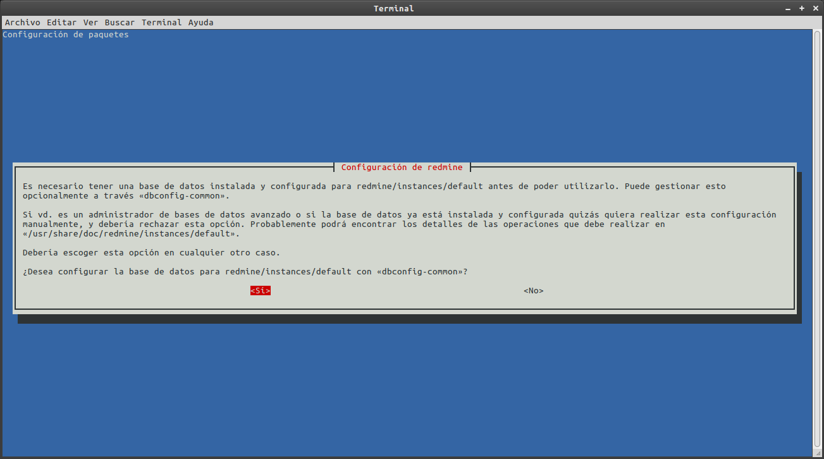Viewport: 824px width, 459px height.
Task: Minimize the Terminal window
Action: (x=788, y=8)
